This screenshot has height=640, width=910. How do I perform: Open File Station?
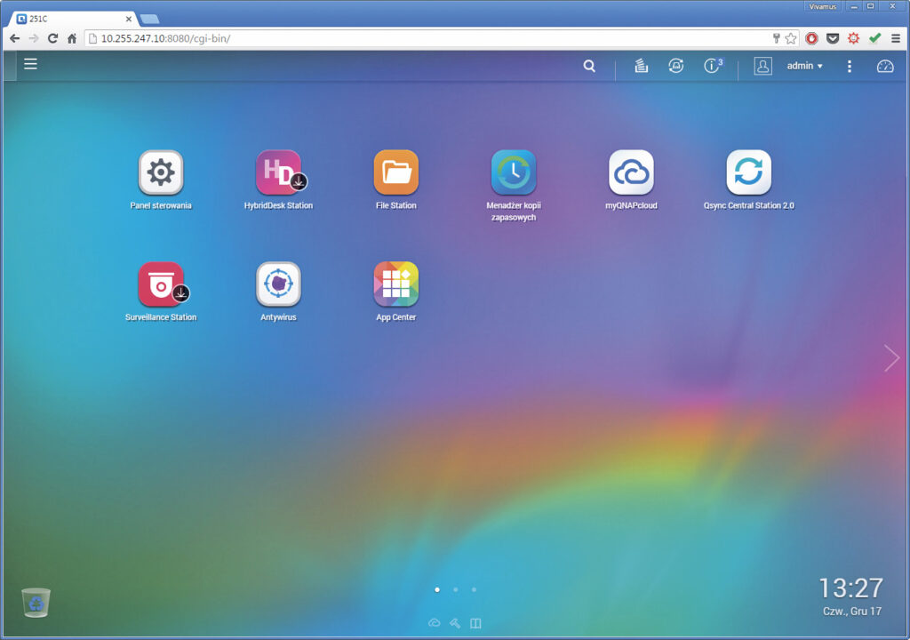pyautogui.click(x=395, y=172)
